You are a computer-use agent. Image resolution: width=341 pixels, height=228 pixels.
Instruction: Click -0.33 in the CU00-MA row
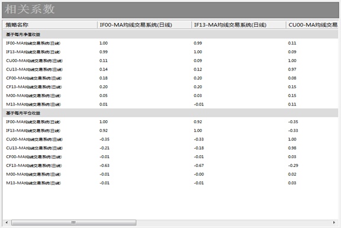(x=199, y=139)
